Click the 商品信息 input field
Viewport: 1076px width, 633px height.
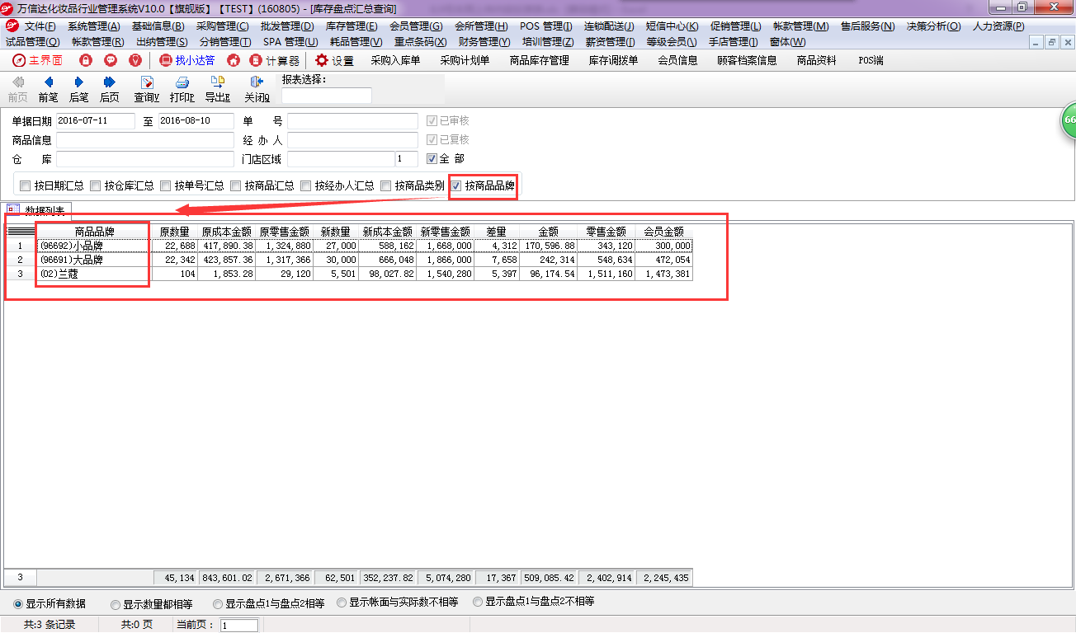click(x=145, y=139)
